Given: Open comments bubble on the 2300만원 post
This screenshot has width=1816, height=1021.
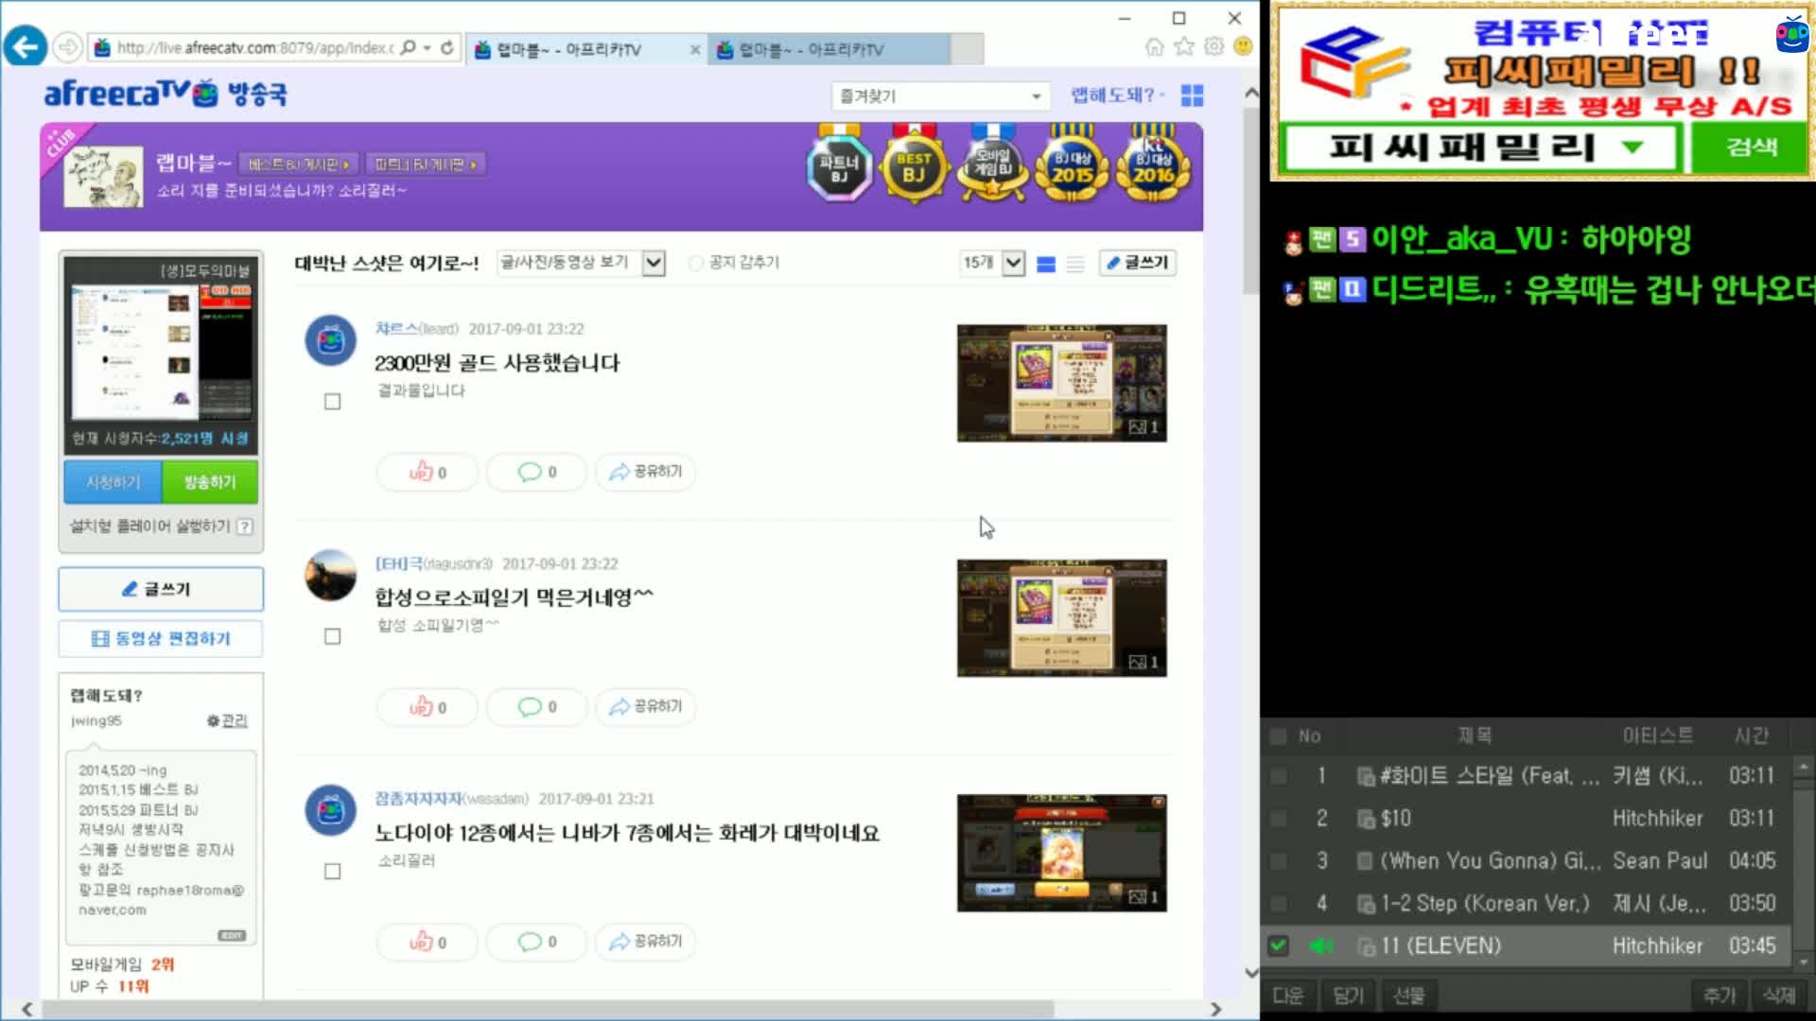Looking at the screenshot, I should (x=535, y=472).
